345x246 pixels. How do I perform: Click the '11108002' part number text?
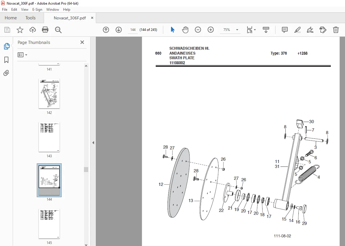(x=177, y=63)
